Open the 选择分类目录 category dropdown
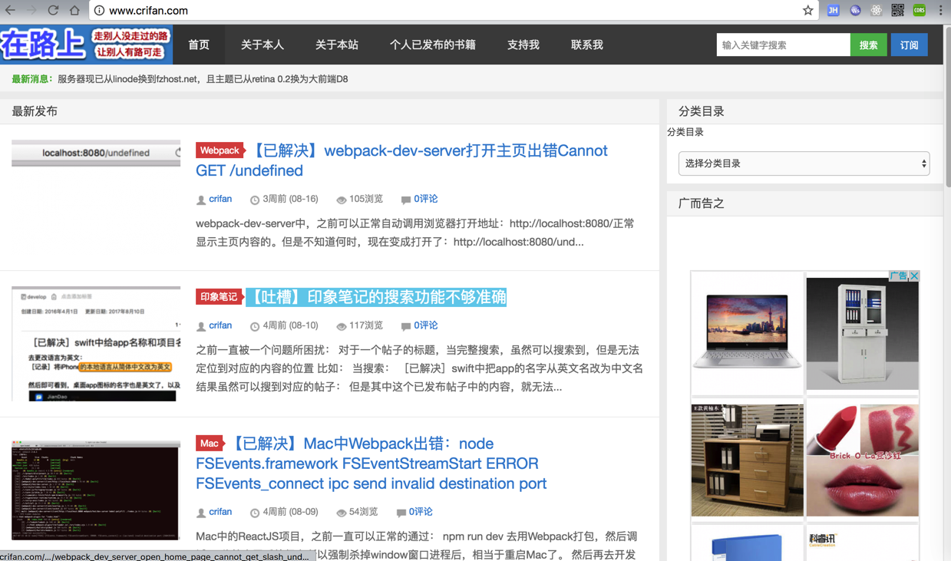951x561 pixels. [804, 163]
